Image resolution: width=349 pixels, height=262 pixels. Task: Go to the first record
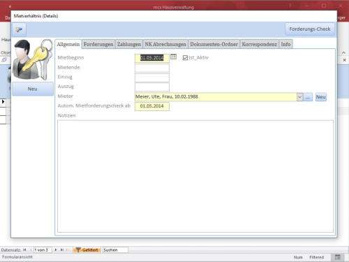(x=24, y=250)
